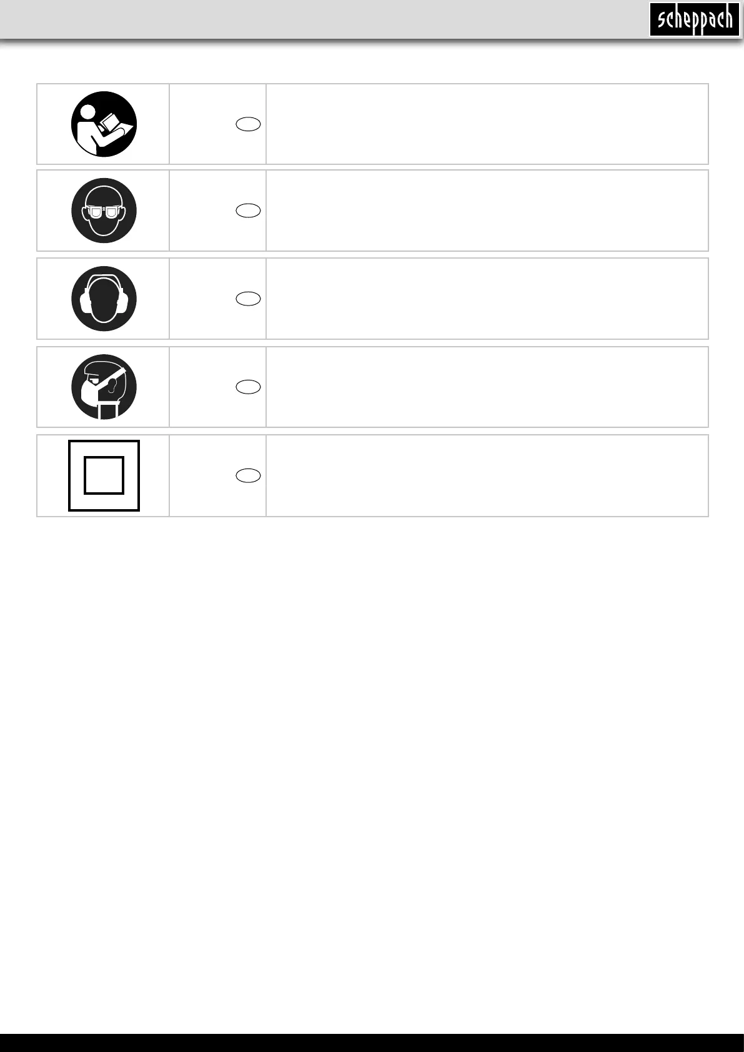Click the oval marker beside the manual symbol
744x1052 pixels.
[x=248, y=124]
